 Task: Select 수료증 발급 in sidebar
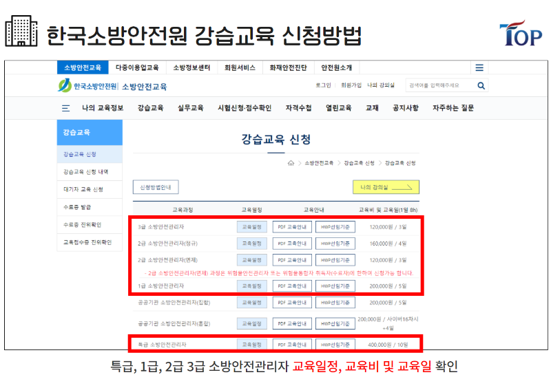[90, 207]
